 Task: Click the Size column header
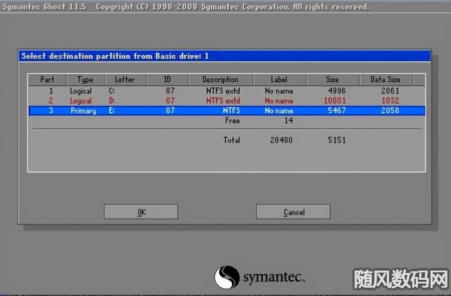click(x=332, y=79)
